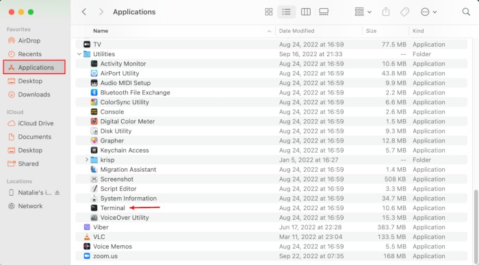Eject Natalie's device

pos(57,192)
